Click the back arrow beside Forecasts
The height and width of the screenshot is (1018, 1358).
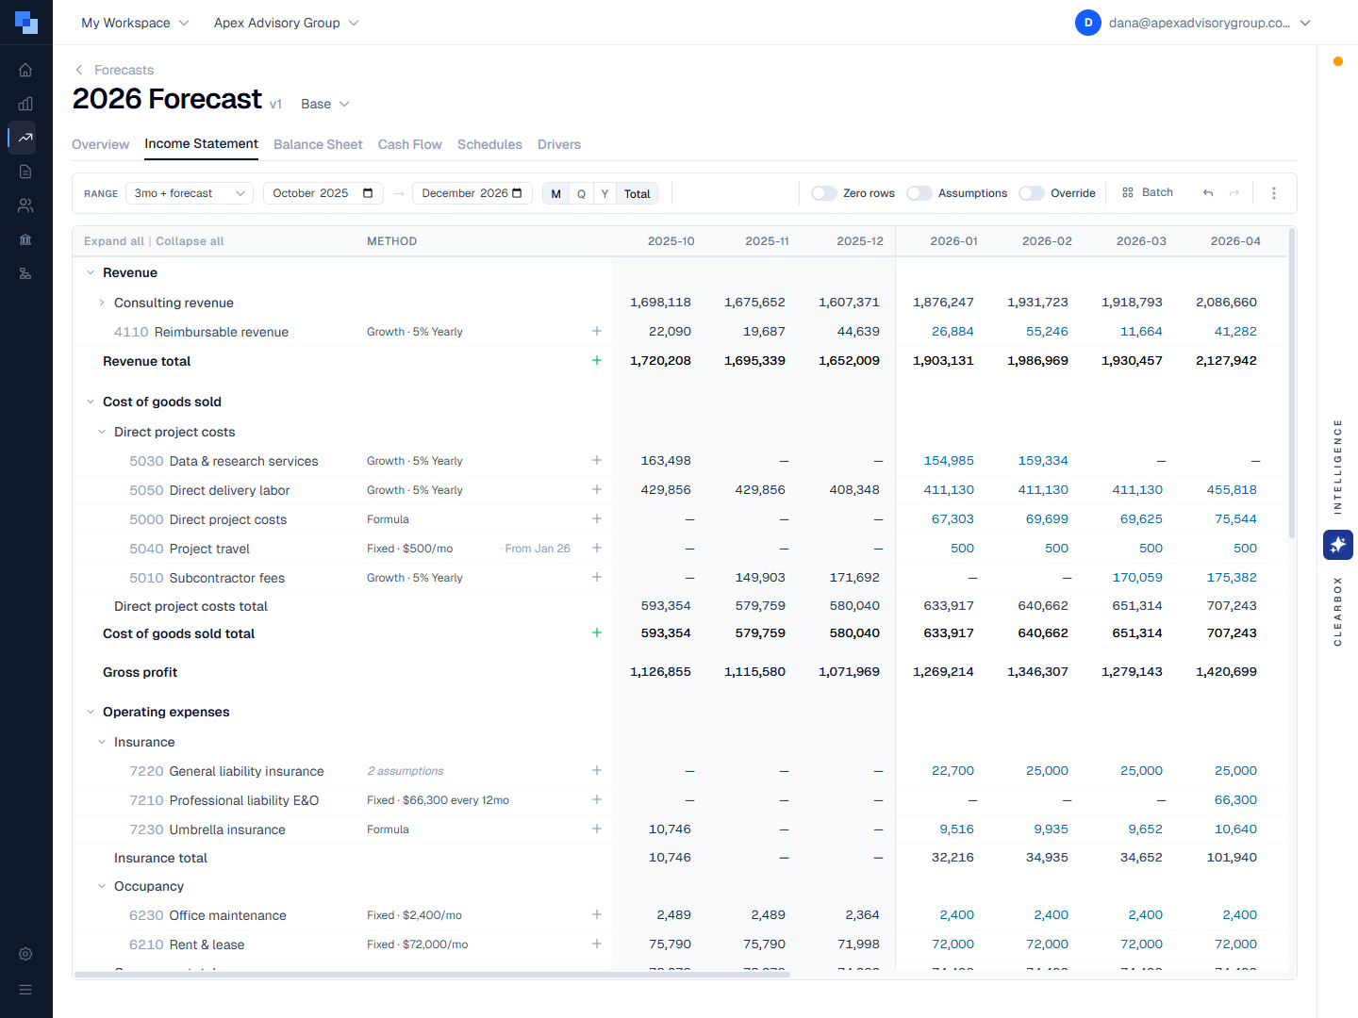(x=79, y=70)
